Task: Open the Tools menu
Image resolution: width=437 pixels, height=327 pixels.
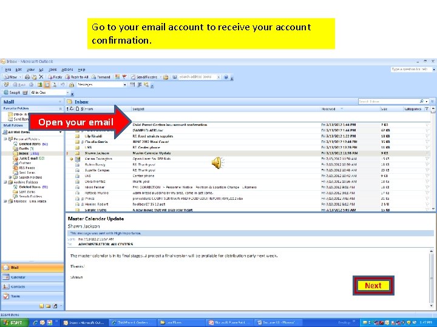Action: [x=52, y=70]
